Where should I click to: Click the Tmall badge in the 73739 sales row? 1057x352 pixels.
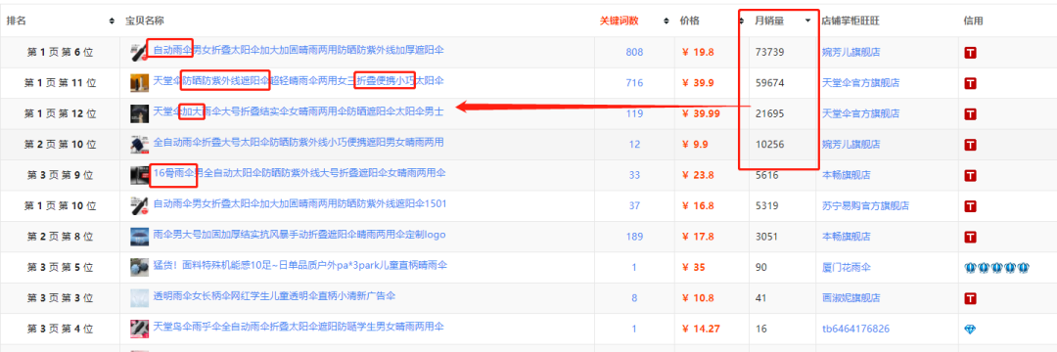pos(971,52)
